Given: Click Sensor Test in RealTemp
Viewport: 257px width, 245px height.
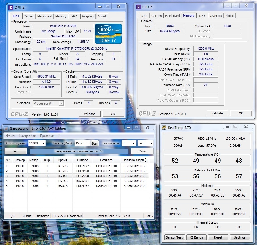Looking at the screenshot, I should [174, 237].
